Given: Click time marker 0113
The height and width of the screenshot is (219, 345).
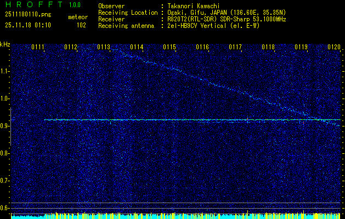Looking at the screenshot, I should point(104,47).
